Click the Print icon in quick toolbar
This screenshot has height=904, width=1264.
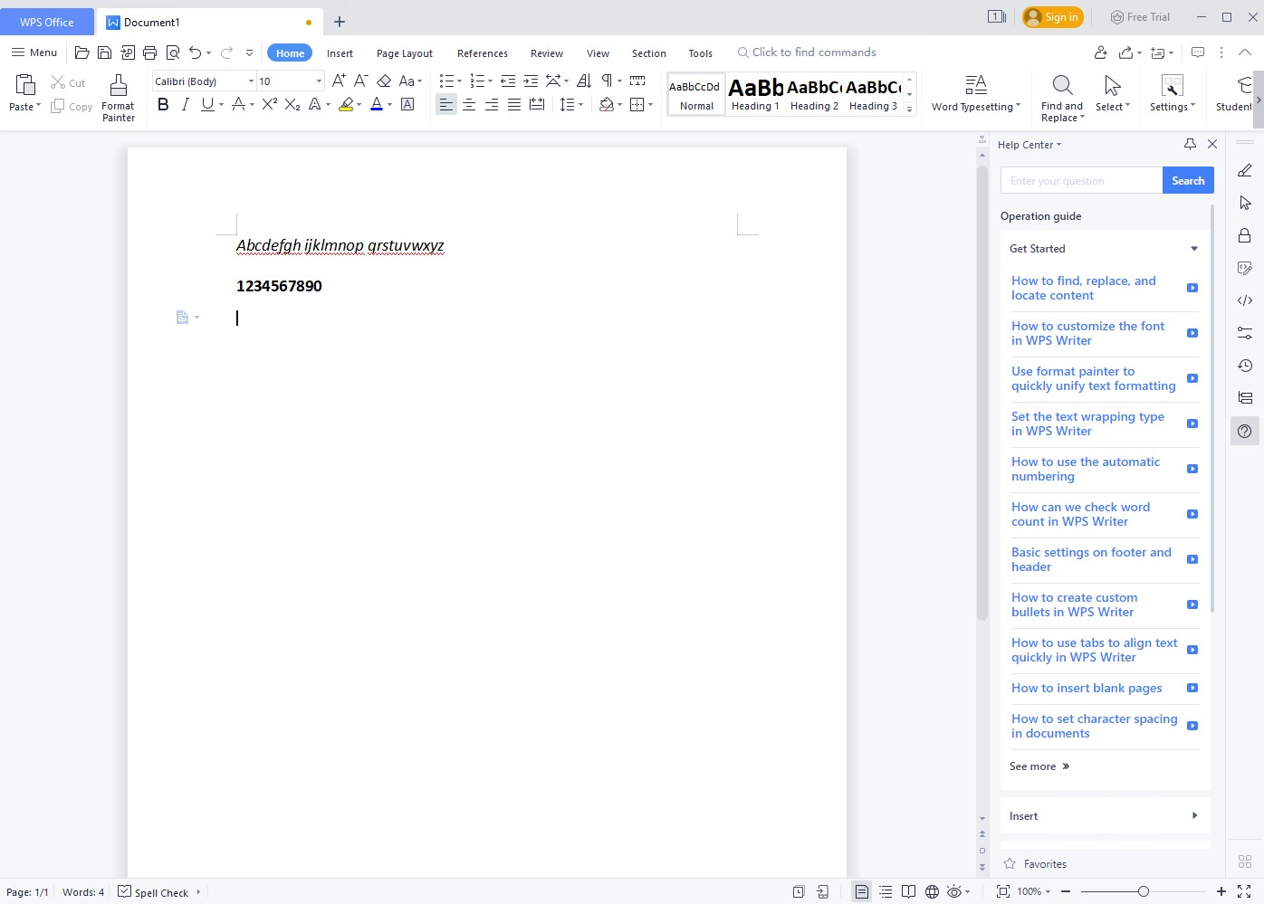[150, 53]
